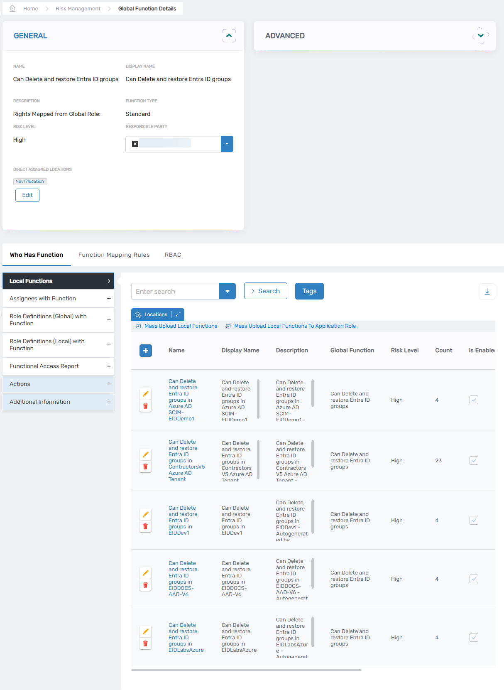504x690 pixels.
Task: Open the Responsible Party dropdown arrow
Action: [227, 144]
